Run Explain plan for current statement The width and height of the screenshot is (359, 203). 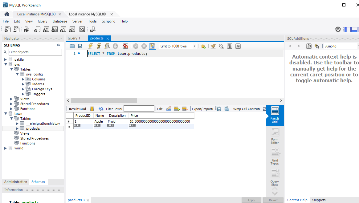(107, 46)
